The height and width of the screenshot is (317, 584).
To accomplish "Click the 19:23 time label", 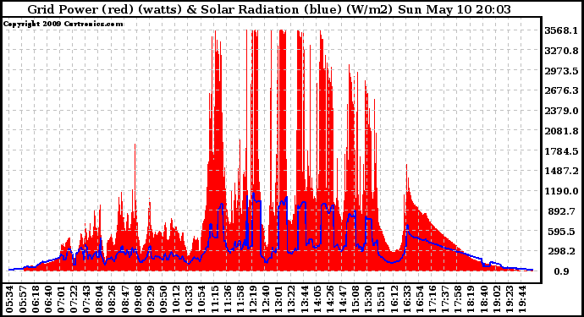I will click(508, 298).
